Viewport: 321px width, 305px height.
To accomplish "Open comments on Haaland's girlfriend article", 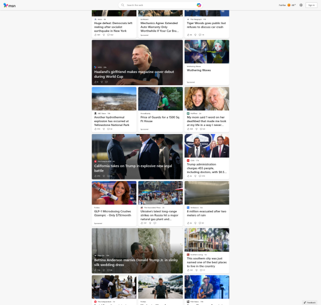I will [106, 82].
